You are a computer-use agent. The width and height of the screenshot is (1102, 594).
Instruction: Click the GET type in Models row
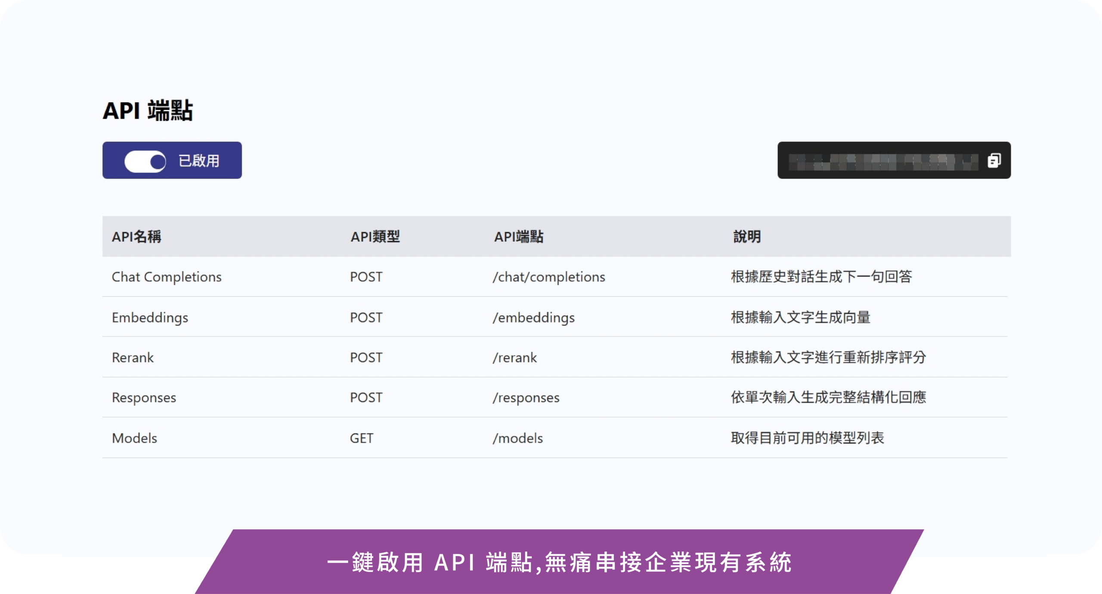362,438
